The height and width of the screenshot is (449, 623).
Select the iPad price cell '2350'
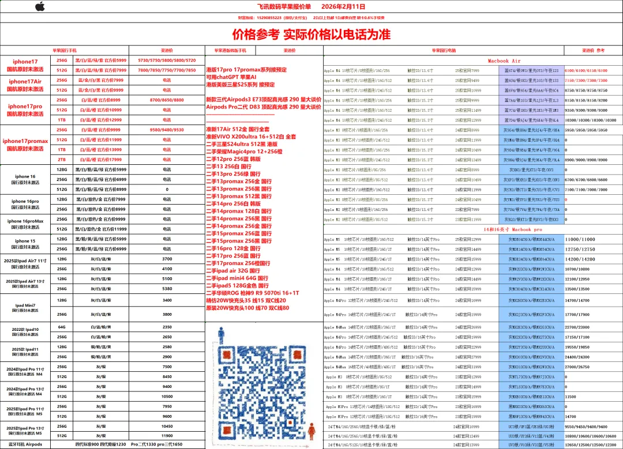(167, 327)
